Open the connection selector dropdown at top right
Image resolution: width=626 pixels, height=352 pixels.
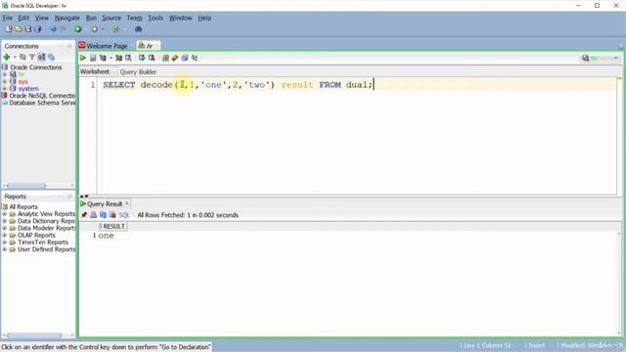(615, 59)
